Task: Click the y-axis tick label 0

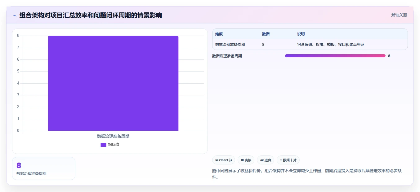Action: tap(18, 131)
